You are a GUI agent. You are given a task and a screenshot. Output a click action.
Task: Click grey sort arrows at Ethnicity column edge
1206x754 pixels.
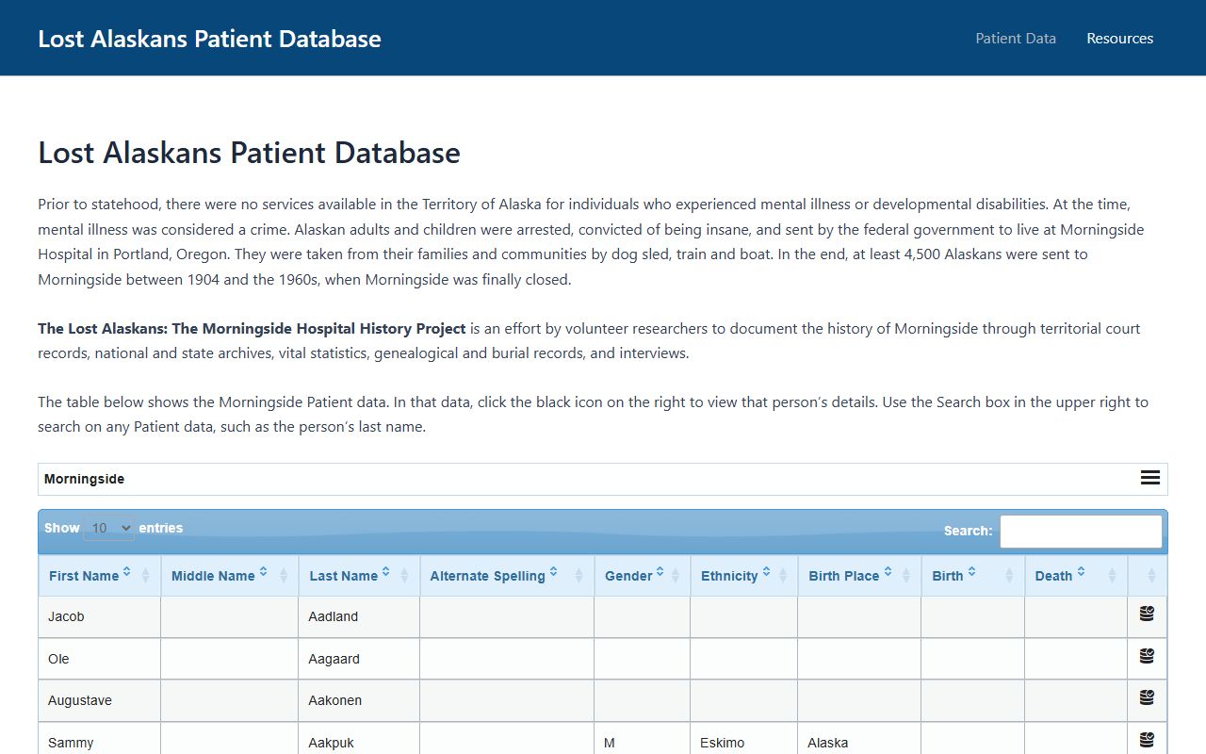783,576
